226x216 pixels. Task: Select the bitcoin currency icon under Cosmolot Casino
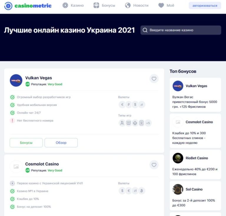[x=142, y=191]
